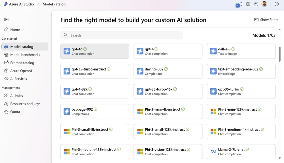Open the gpt-35-turbo-instruct model card
284x163 pixels.
[x=95, y=71]
